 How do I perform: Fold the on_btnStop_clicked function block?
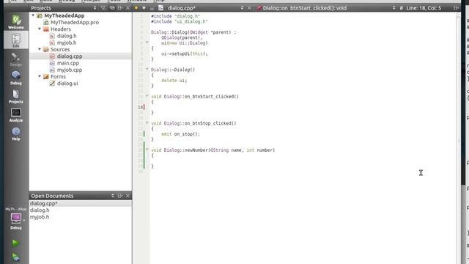pos(147,122)
